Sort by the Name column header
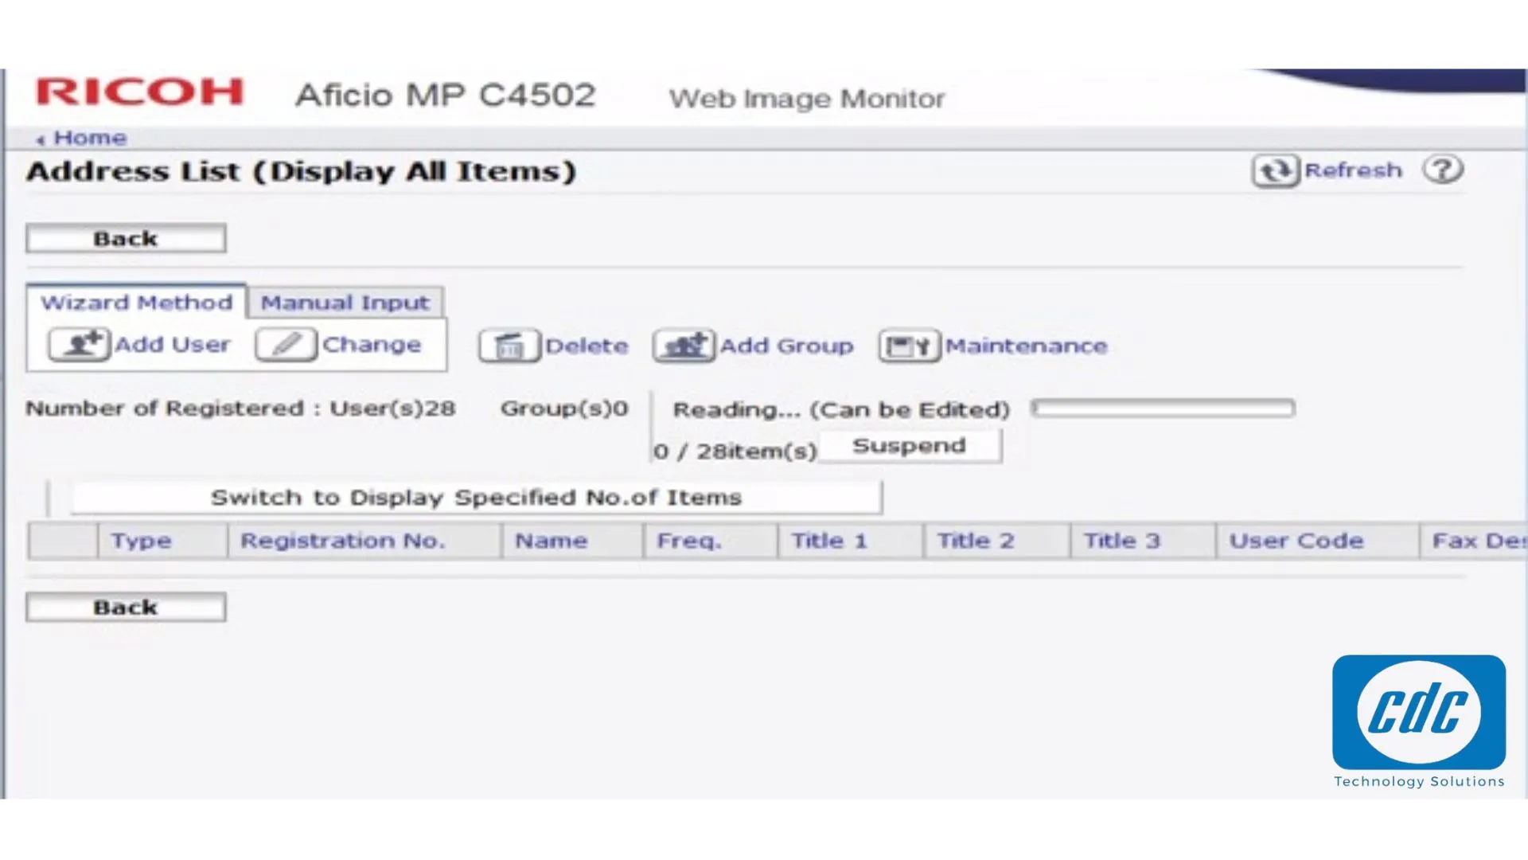 [551, 541]
